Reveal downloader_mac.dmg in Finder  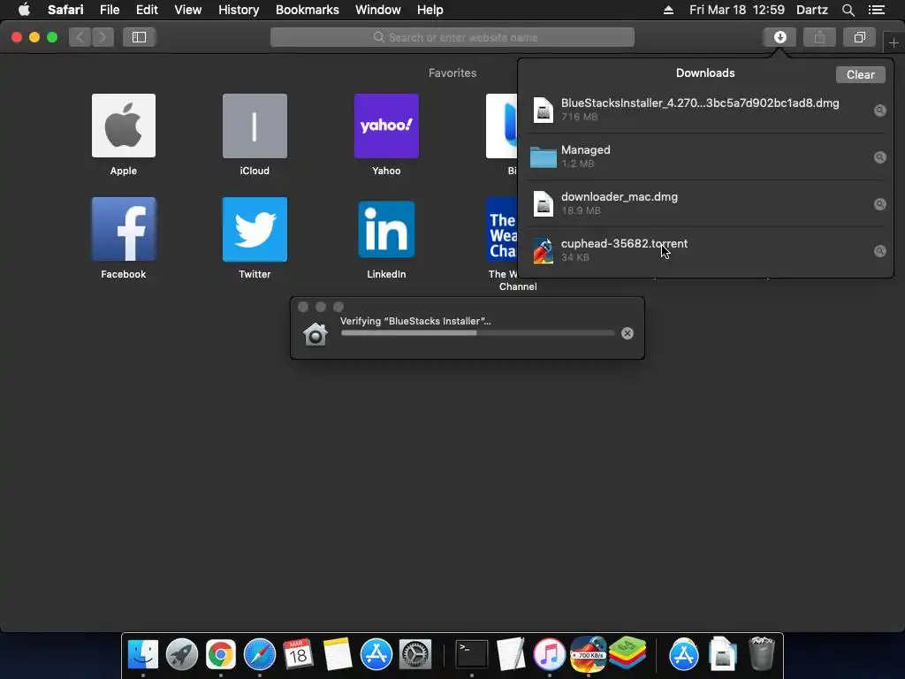coord(879,204)
